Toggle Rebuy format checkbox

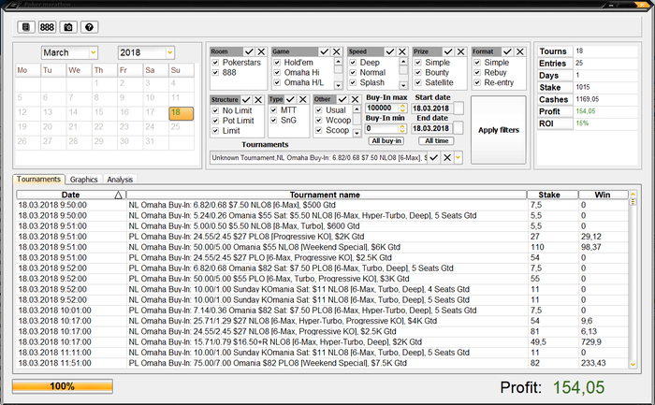tap(477, 73)
